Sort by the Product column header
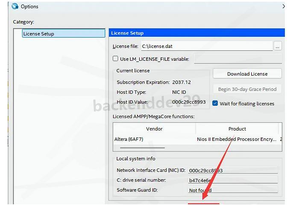Screen dimensions: 293x206 [237, 129]
